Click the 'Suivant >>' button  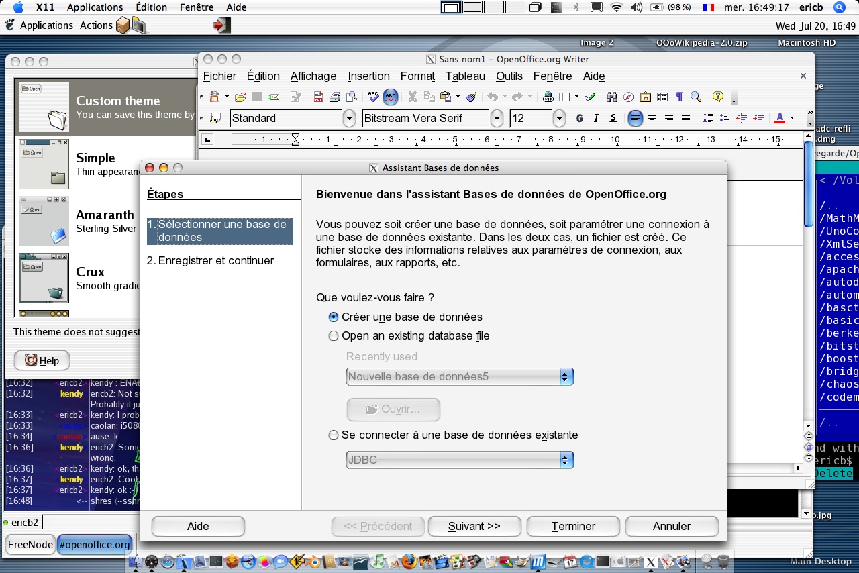pyautogui.click(x=474, y=527)
